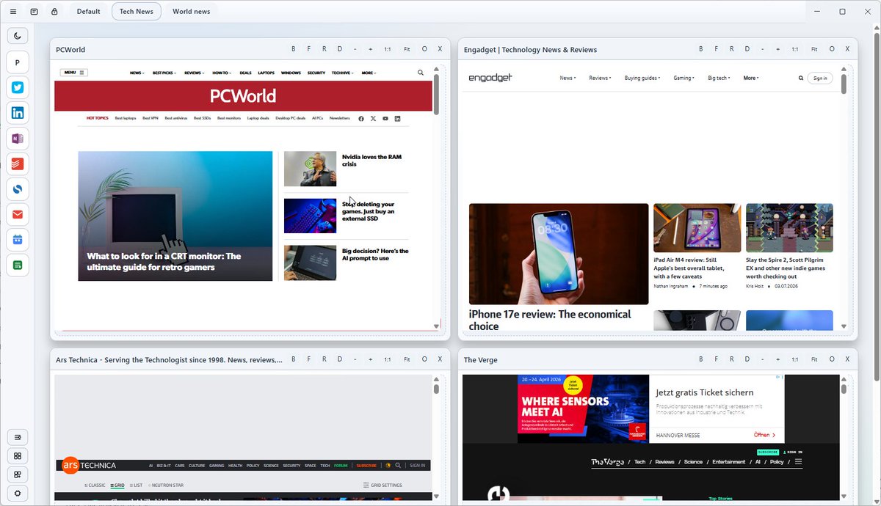Screen dimensions: 881x506
Task: Open the blue calendar sidebar app
Action: [x=18, y=240]
